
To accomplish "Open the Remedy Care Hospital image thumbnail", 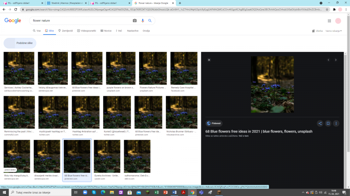I will click(184, 68).
